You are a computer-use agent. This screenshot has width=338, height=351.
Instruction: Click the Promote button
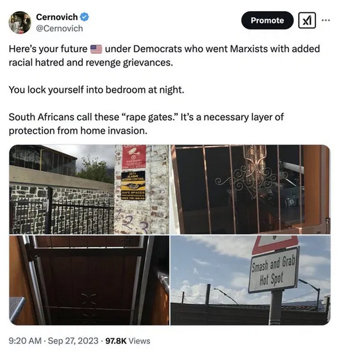pyautogui.click(x=267, y=20)
